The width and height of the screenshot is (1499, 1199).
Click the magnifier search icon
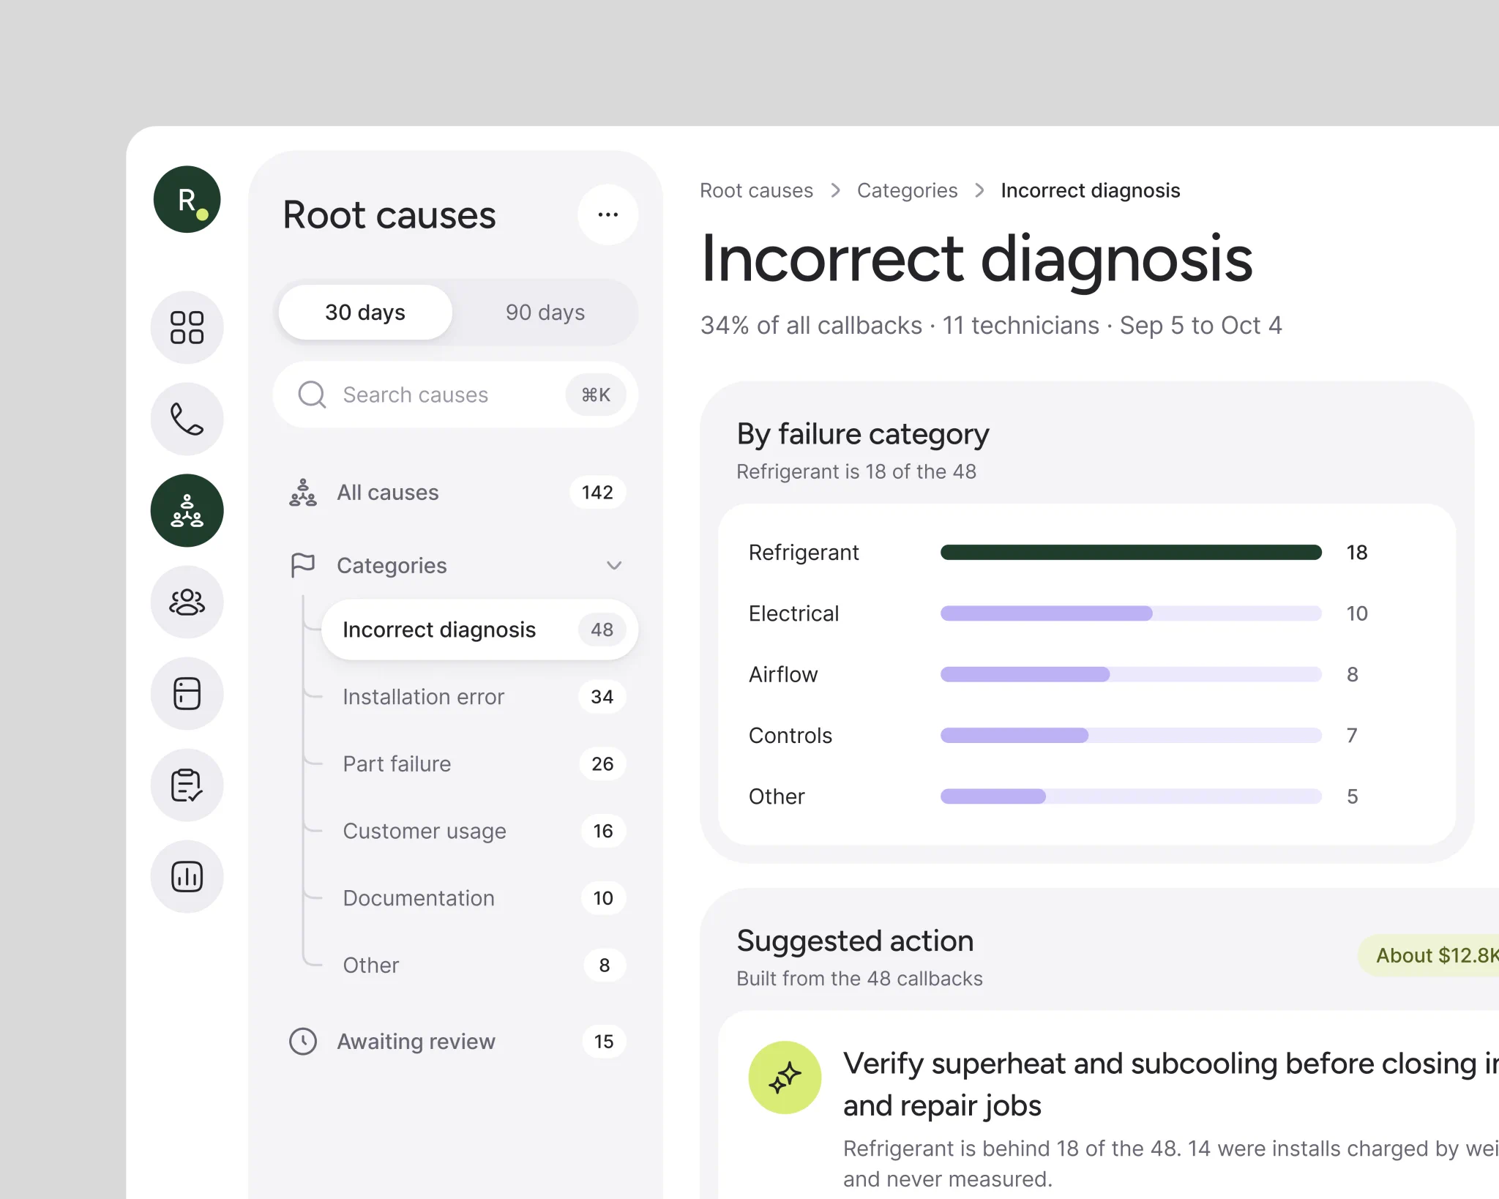click(312, 395)
